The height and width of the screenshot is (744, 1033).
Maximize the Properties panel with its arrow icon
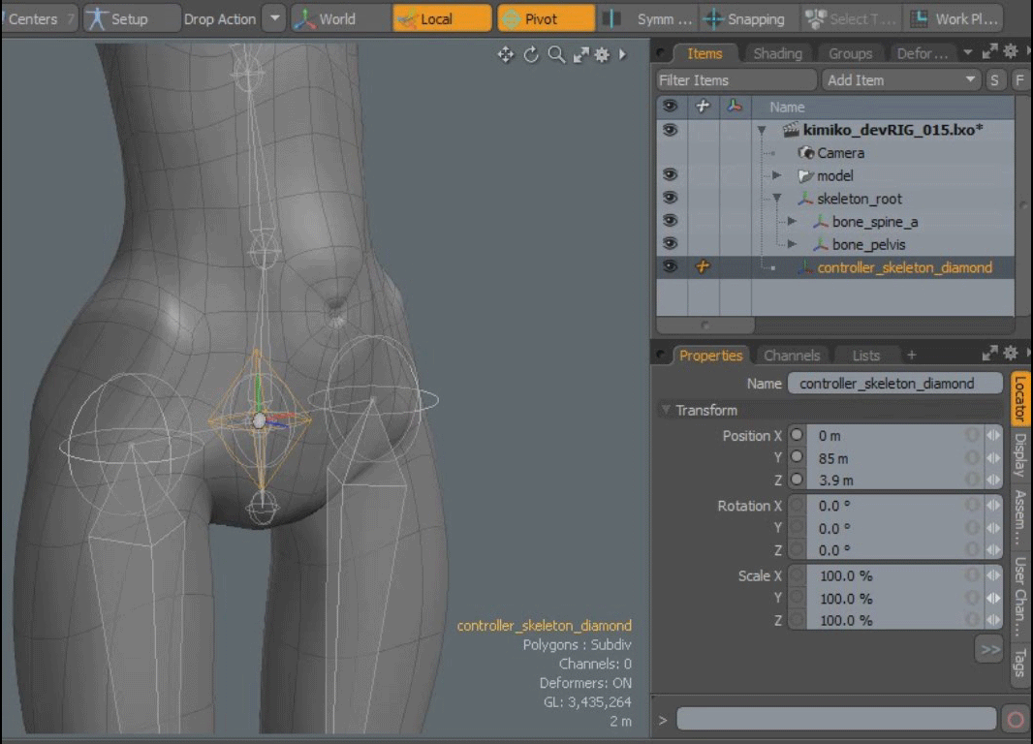(x=989, y=354)
